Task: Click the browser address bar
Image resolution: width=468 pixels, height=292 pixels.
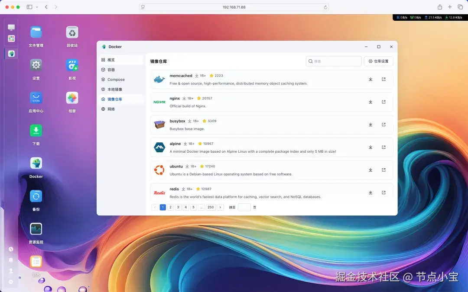Action: (234, 7)
